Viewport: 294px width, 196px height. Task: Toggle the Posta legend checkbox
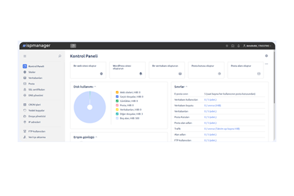tap(117, 105)
